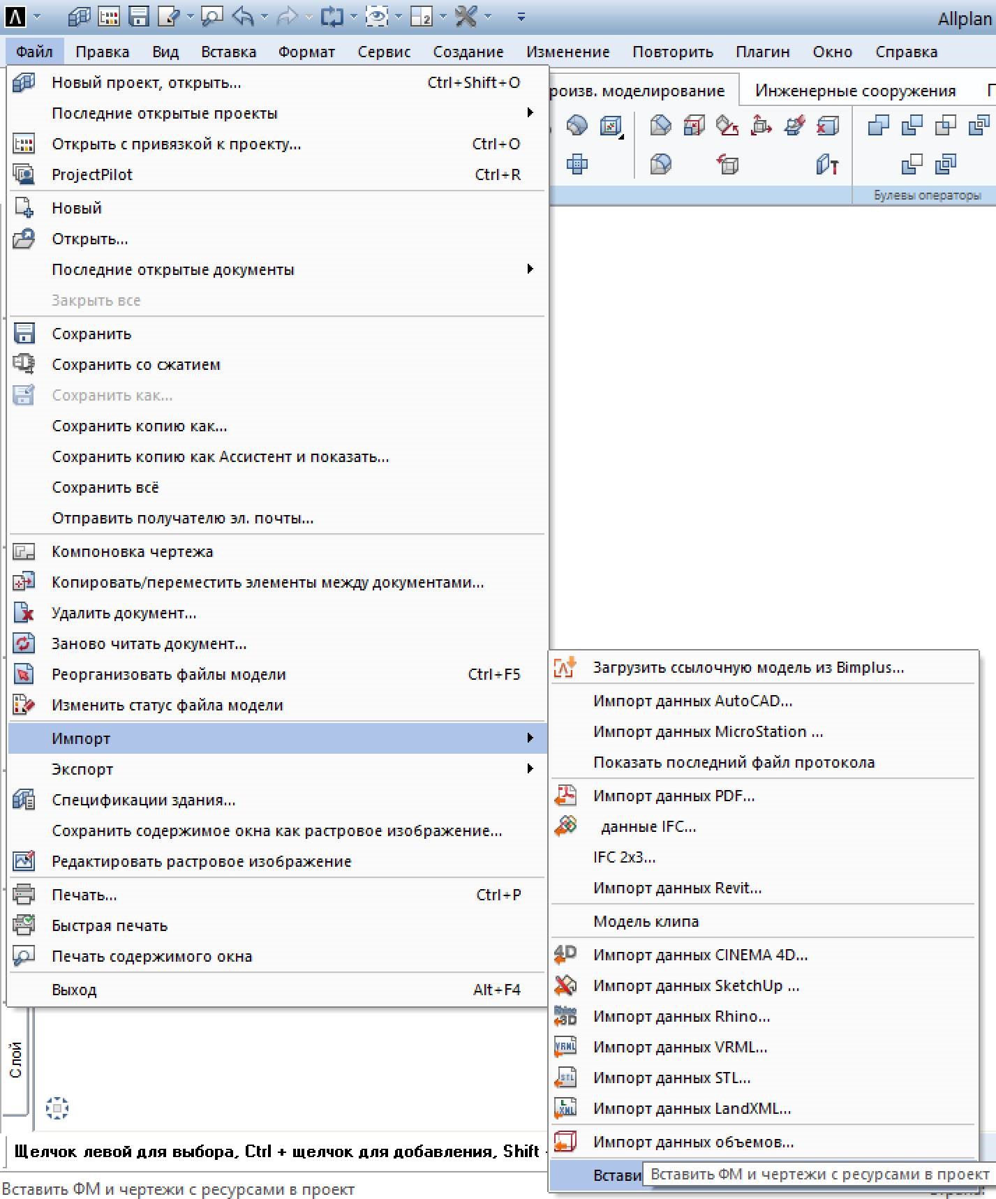Select Реорганизовать файлы модели entry
The height and width of the screenshot is (1199, 996).
pyautogui.click(x=277, y=674)
